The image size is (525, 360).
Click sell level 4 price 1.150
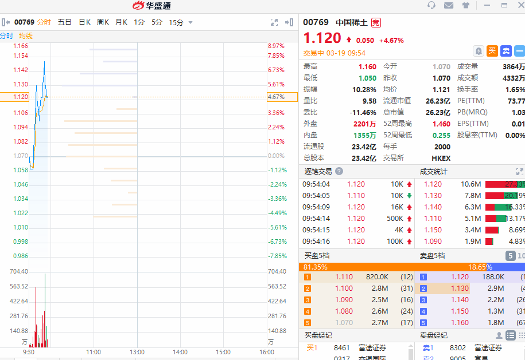click(460, 311)
